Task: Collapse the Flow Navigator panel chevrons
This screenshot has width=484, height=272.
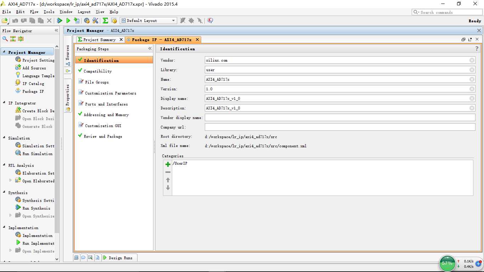Action: tap(56, 30)
